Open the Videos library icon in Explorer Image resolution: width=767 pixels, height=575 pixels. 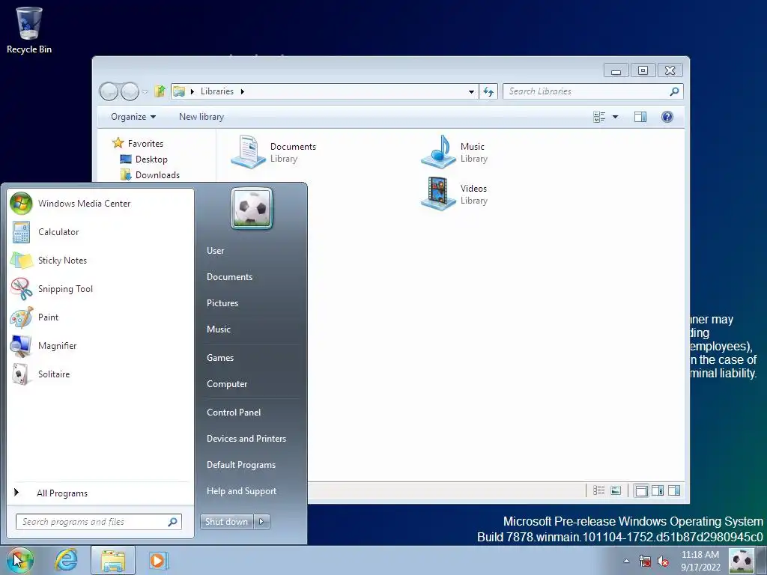(x=438, y=194)
